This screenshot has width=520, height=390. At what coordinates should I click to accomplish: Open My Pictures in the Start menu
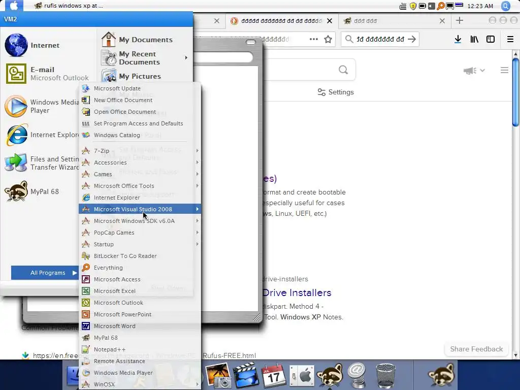click(x=132, y=76)
